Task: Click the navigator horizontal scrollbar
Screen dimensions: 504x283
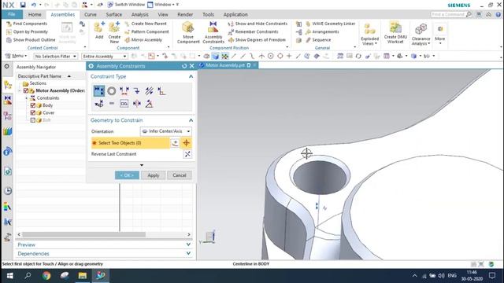Action: 83,234
